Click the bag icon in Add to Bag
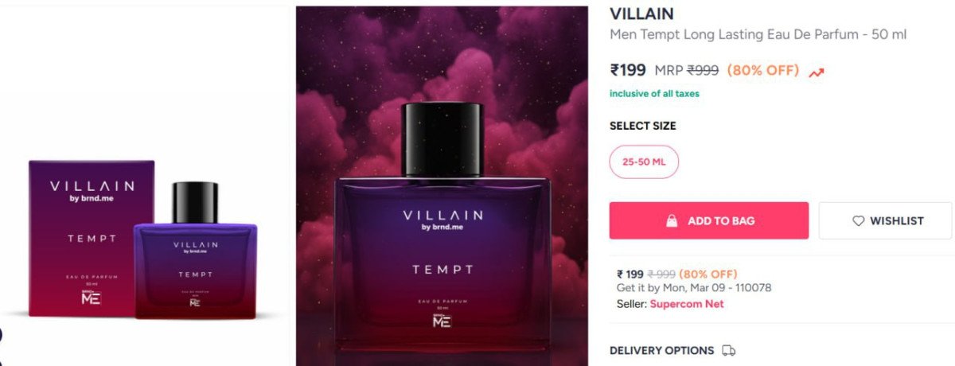 [x=672, y=221]
